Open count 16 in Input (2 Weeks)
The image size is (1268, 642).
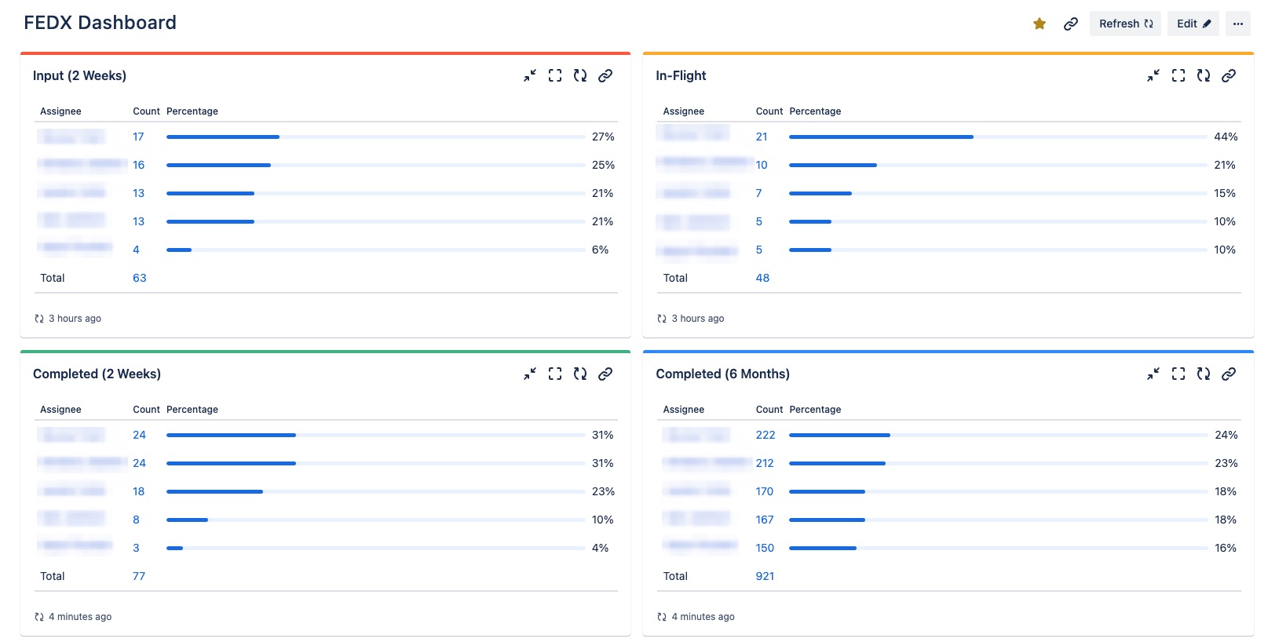(139, 165)
